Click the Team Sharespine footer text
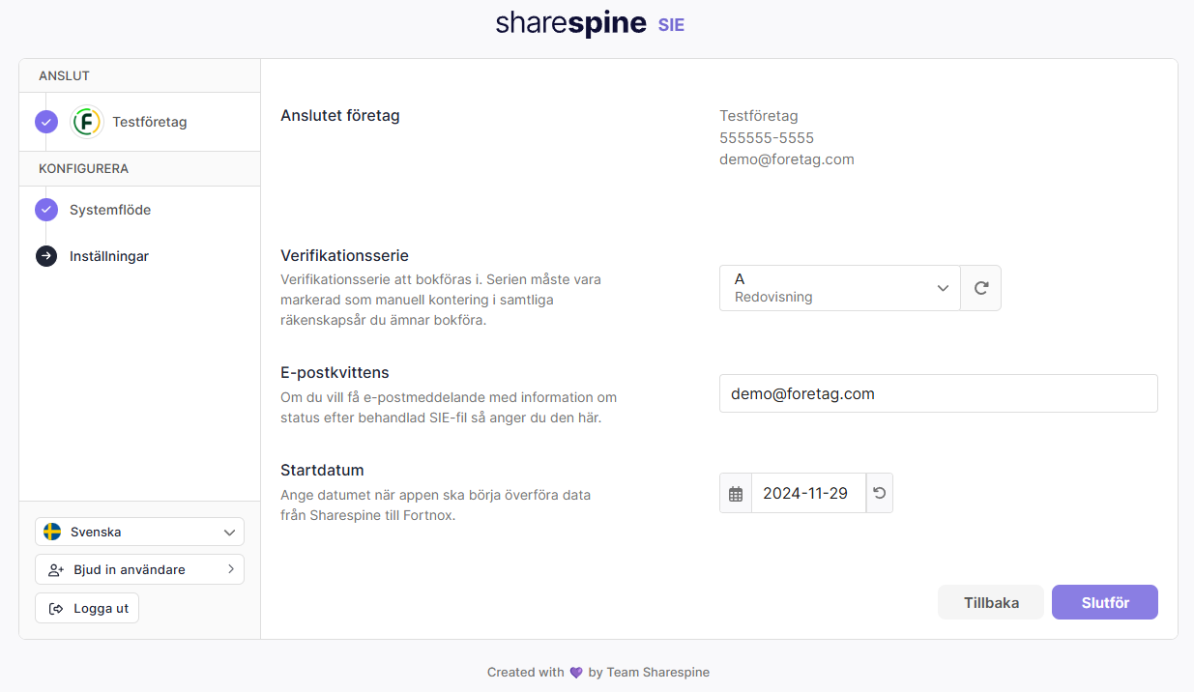The width and height of the screenshot is (1194, 692). 657,673
